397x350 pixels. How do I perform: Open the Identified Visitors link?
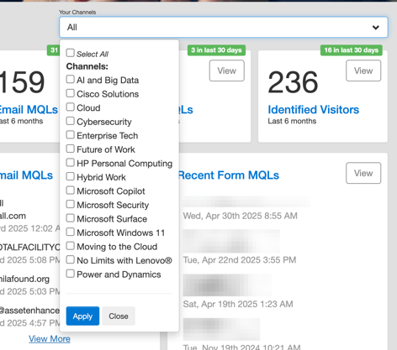(x=314, y=110)
